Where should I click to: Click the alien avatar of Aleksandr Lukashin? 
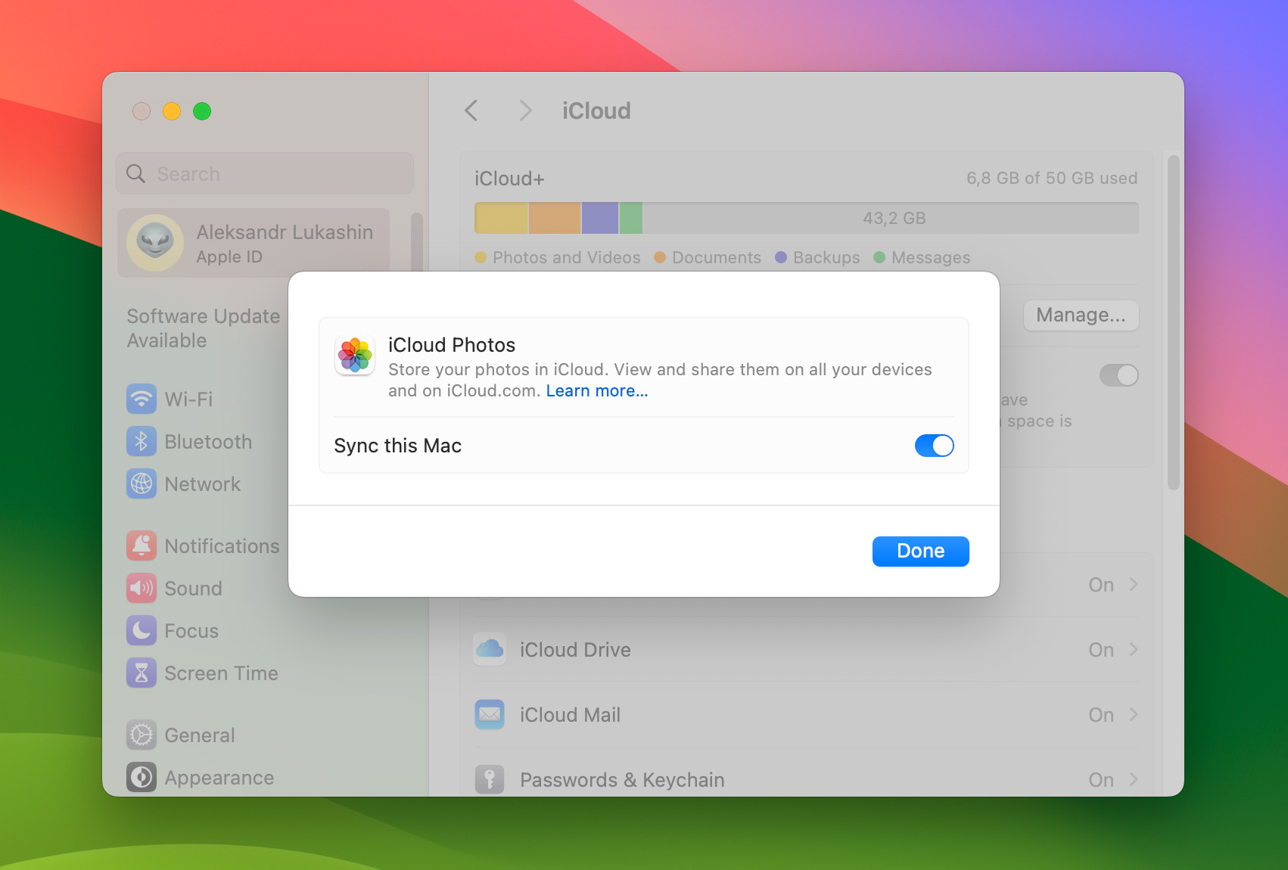click(x=155, y=243)
